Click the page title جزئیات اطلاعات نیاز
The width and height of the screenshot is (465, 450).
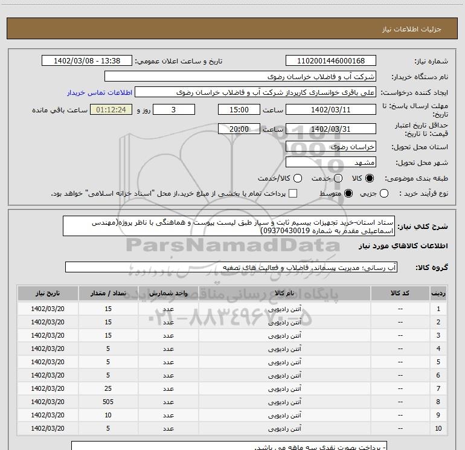[x=412, y=29]
